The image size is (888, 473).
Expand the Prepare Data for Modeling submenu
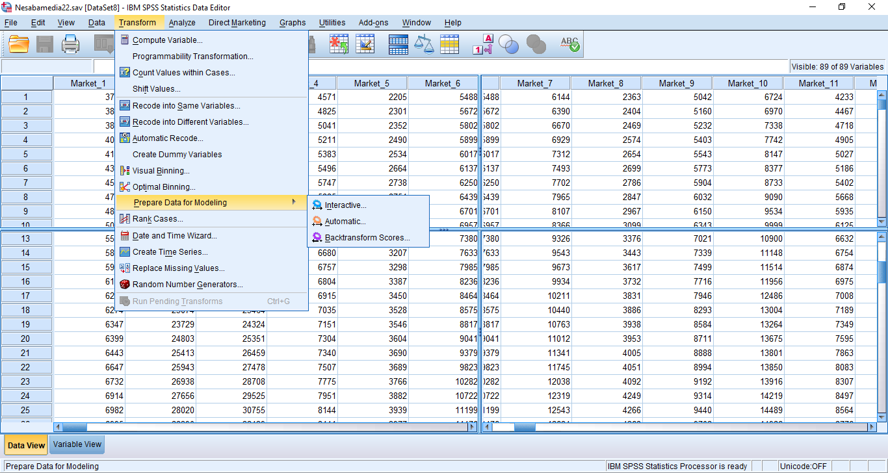pos(180,203)
